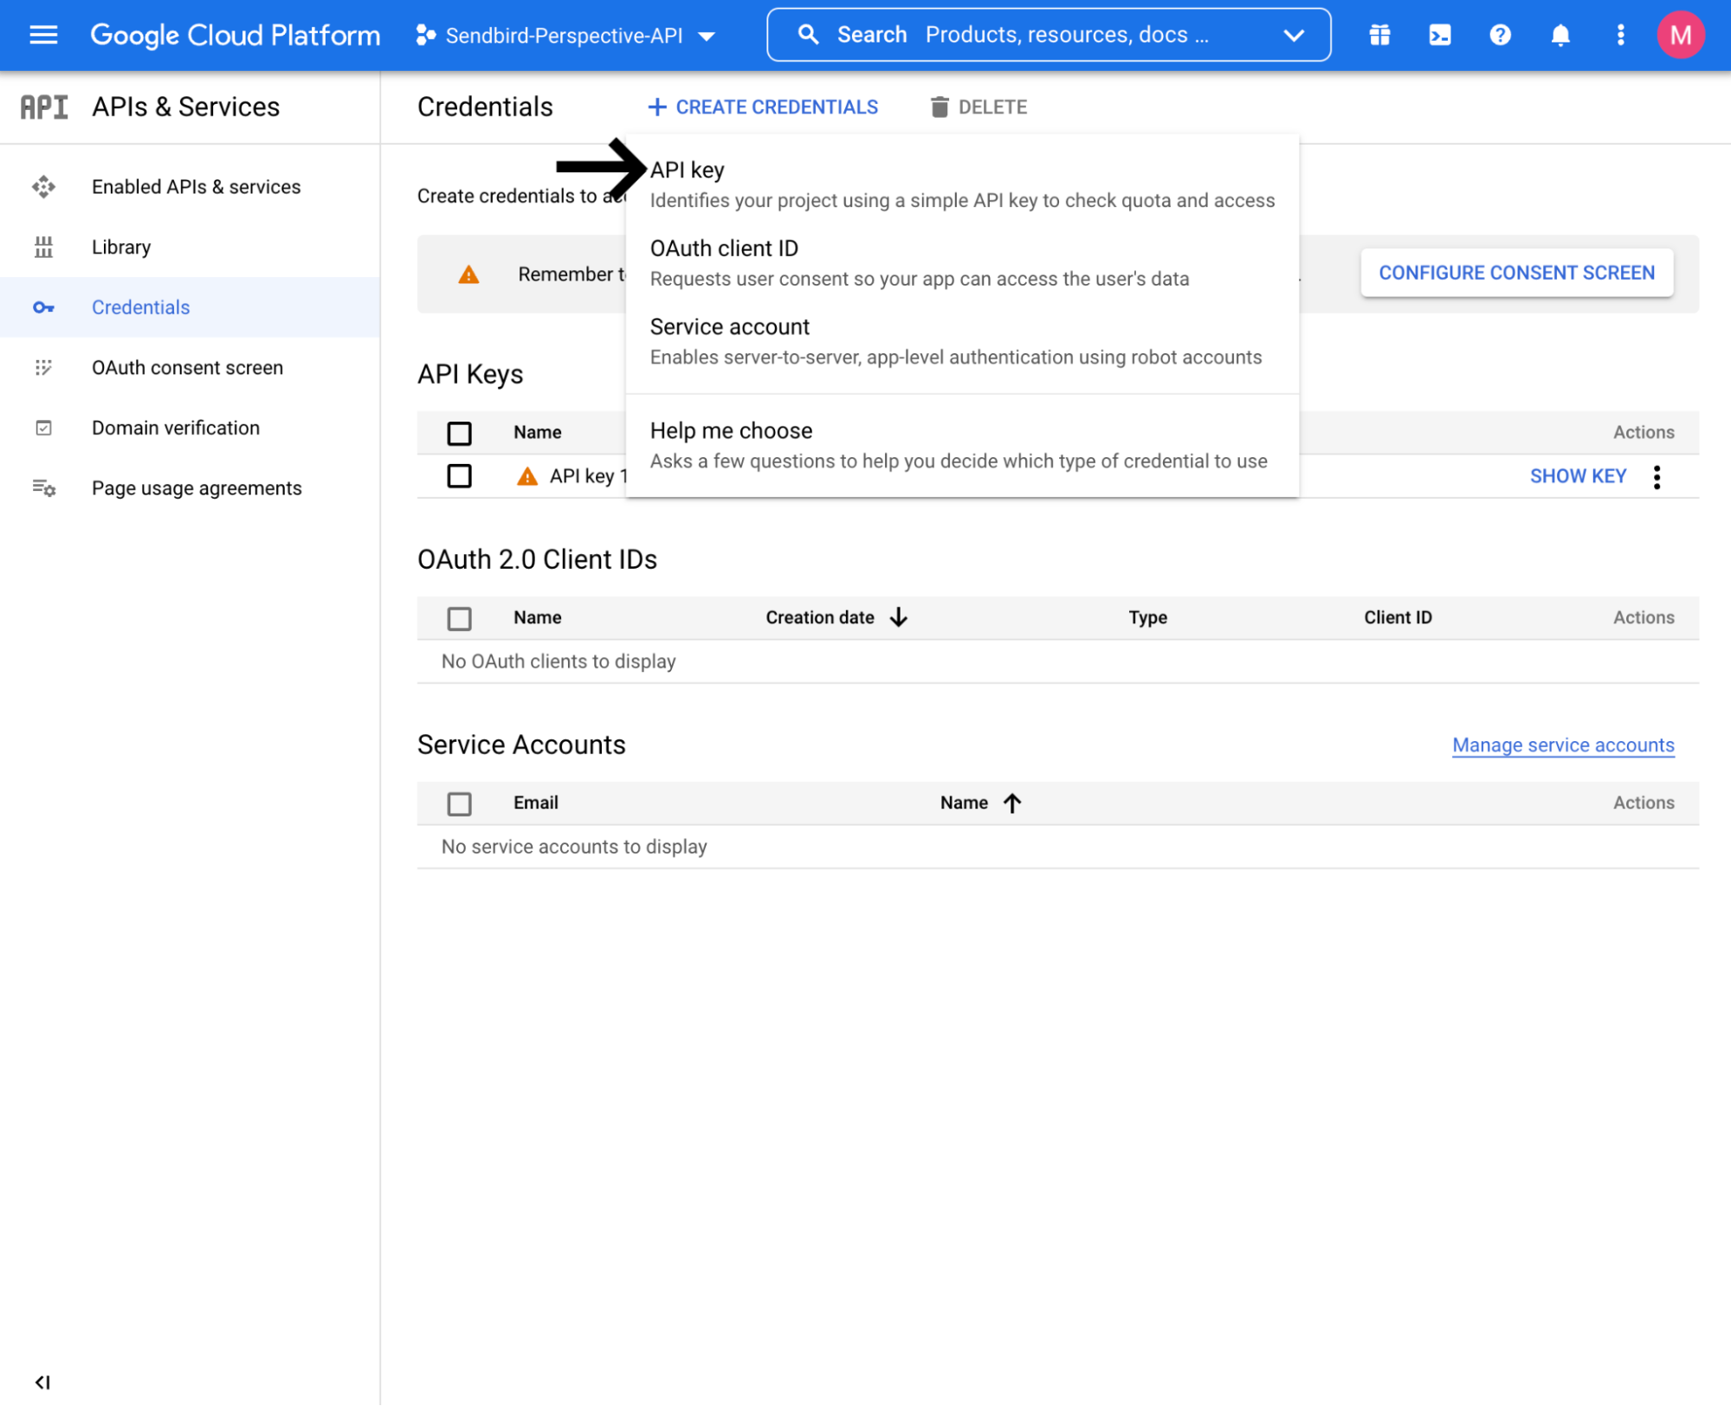1731x1406 pixels.
Task: Open the hamburger navigation menu
Action: coord(43,35)
